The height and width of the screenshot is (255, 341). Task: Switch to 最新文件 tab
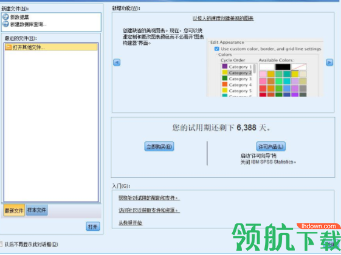[x=14, y=210]
